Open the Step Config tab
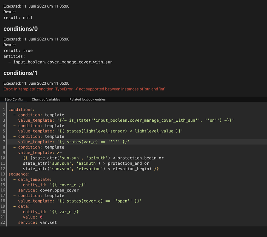 [x=14, y=99]
